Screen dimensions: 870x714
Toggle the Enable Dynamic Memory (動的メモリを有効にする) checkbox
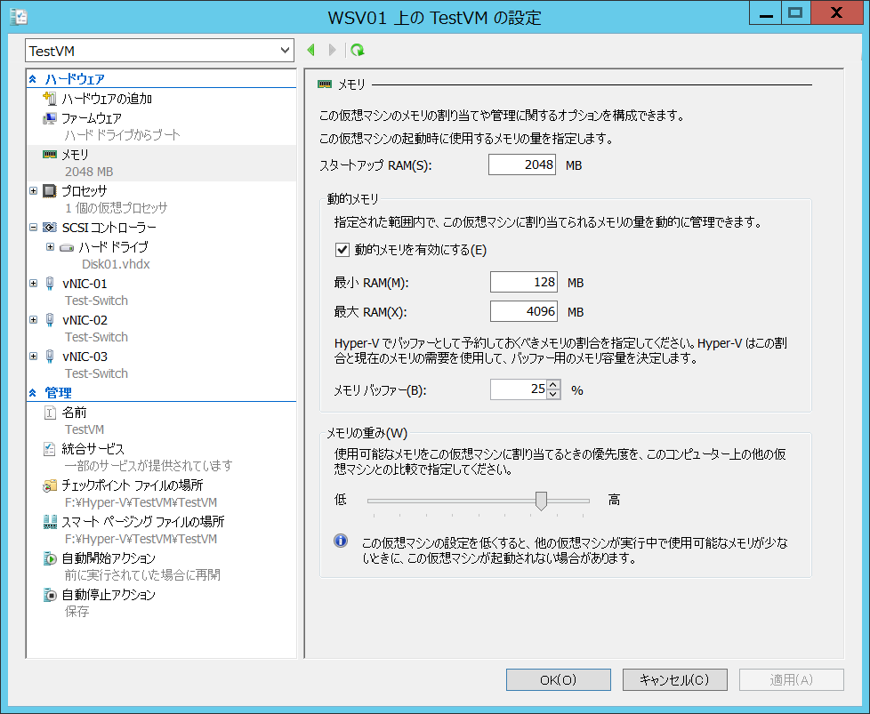click(342, 250)
